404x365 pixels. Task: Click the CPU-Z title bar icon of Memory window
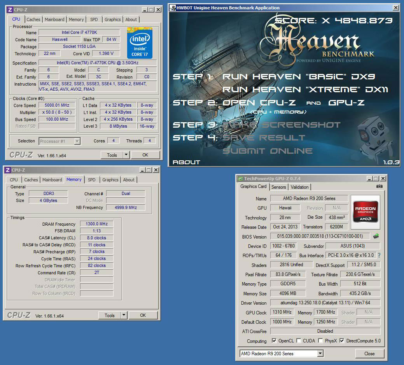(8, 170)
